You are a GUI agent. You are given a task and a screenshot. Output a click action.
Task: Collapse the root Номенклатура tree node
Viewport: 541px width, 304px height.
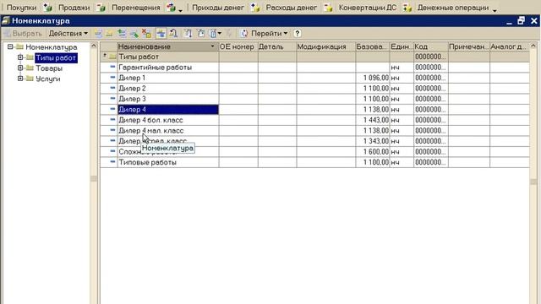coord(10,47)
